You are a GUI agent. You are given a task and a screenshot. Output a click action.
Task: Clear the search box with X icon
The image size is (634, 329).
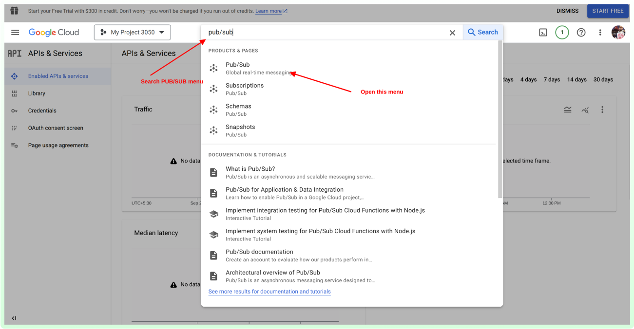tap(452, 33)
